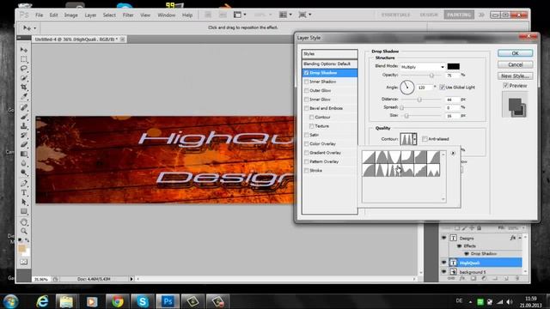The height and width of the screenshot is (309, 550).
Task: Click OK in Layer Style dialog
Action: tap(515, 53)
